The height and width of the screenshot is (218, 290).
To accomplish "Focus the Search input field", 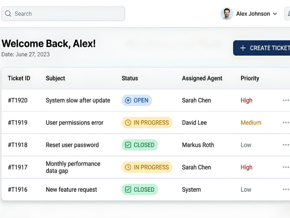I will tap(63, 14).
